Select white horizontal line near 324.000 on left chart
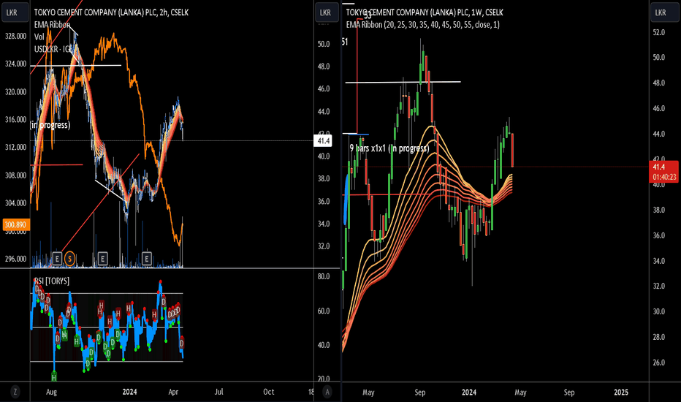 75,66
